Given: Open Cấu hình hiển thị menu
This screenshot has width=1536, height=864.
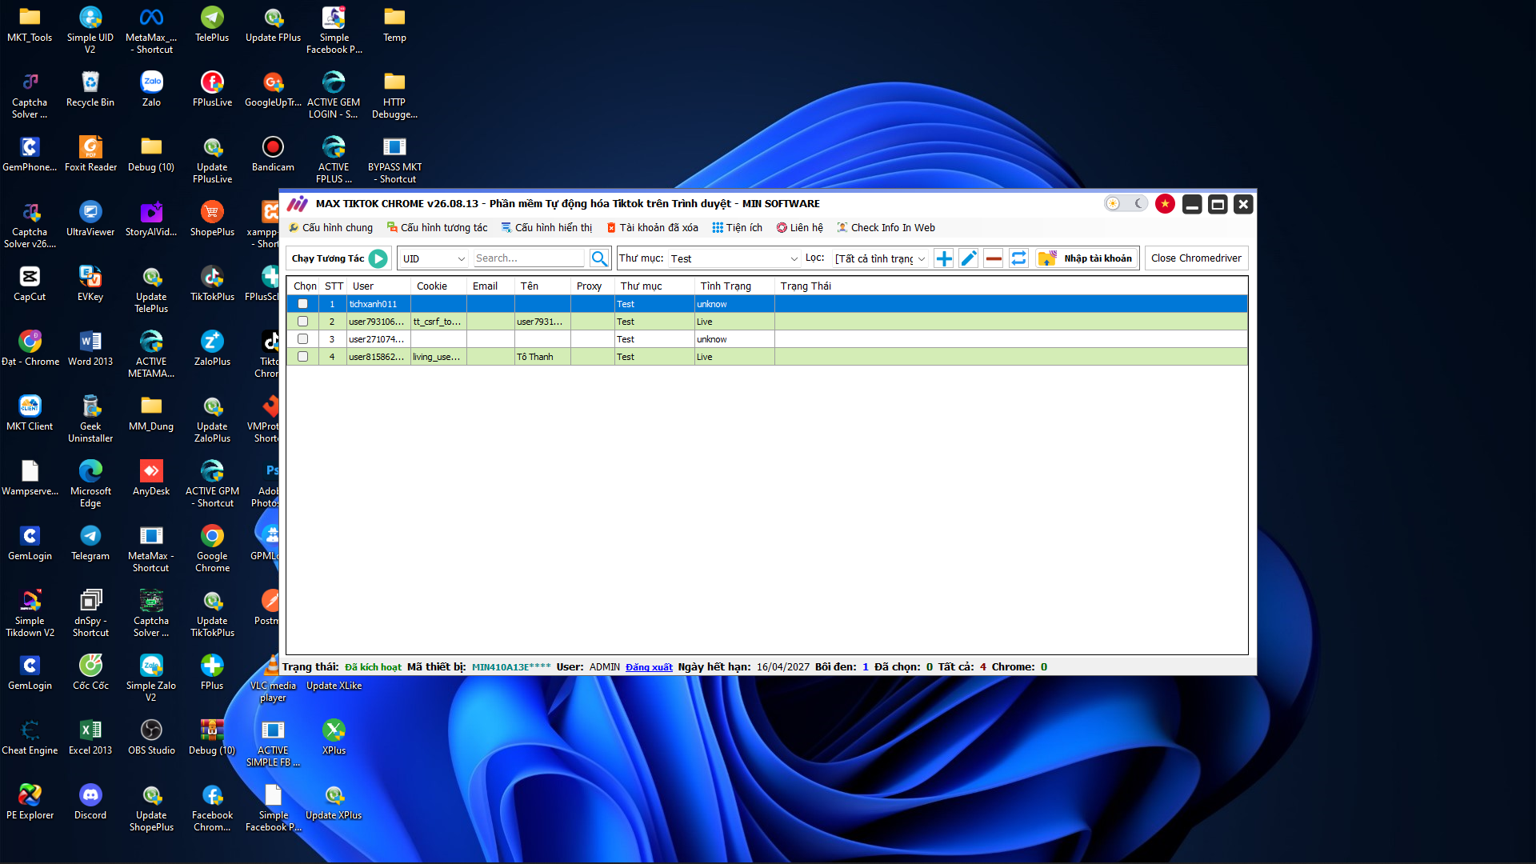Looking at the screenshot, I should coord(546,228).
